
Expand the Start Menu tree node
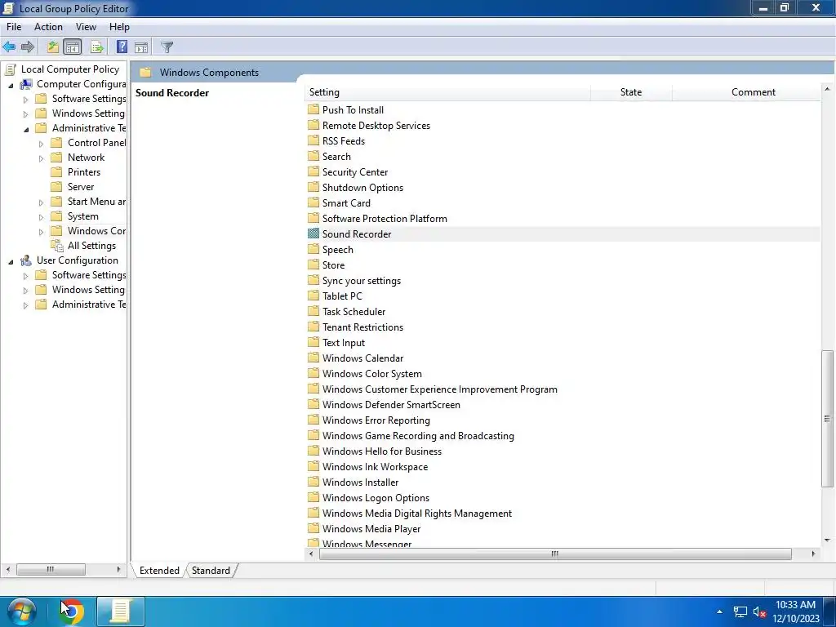(x=41, y=202)
